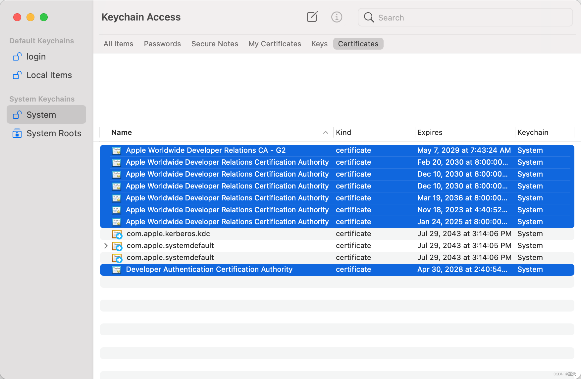Image resolution: width=581 pixels, height=379 pixels.
Task: Click the login keychain unlocked padlock icon
Action: [x=17, y=57]
